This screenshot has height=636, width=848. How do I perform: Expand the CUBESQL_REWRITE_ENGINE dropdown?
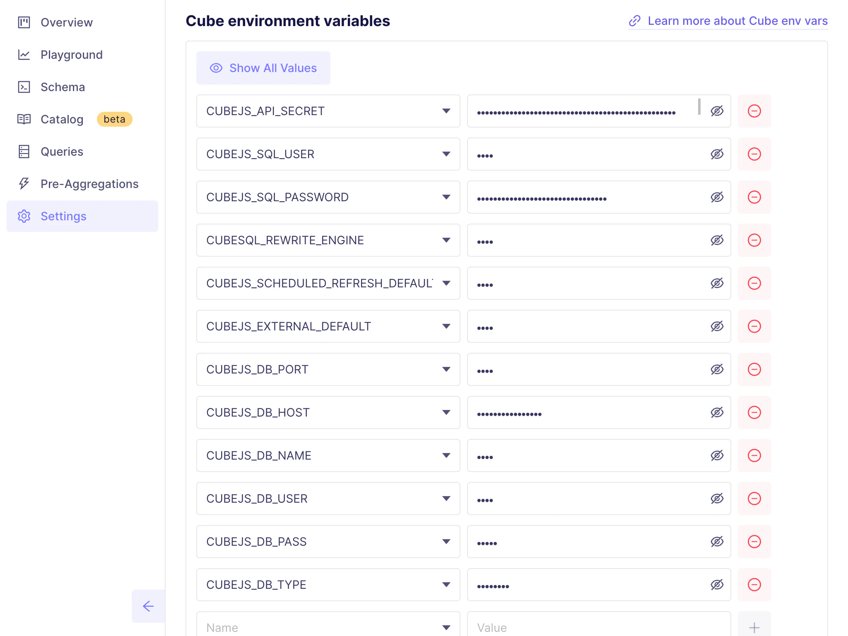[446, 240]
